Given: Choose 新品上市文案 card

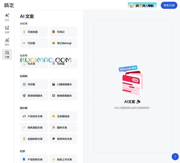Looking at the screenshot, I should (63, 159).
